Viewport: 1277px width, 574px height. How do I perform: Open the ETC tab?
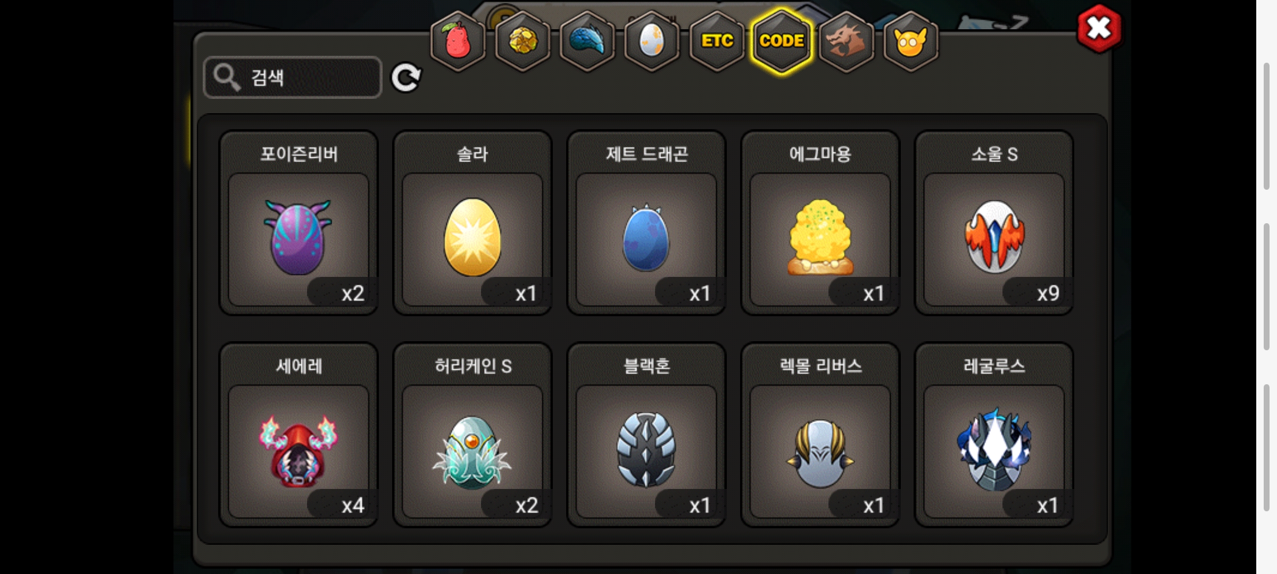(717, 41)
